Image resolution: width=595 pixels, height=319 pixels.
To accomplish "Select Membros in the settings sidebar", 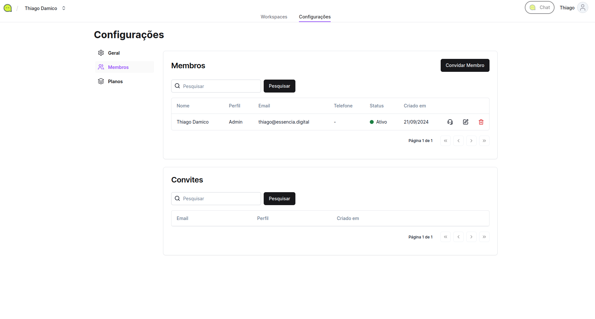I will tap(118, 67).
